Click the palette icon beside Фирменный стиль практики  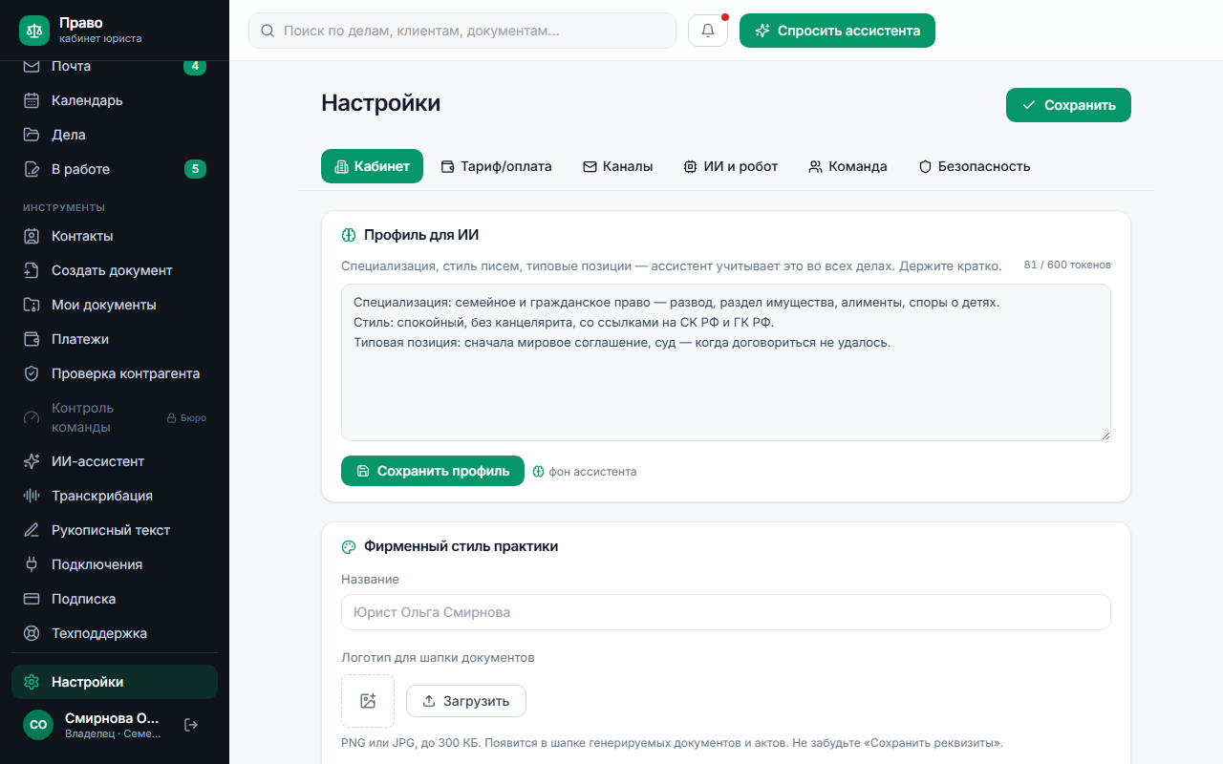coord(349,547)
